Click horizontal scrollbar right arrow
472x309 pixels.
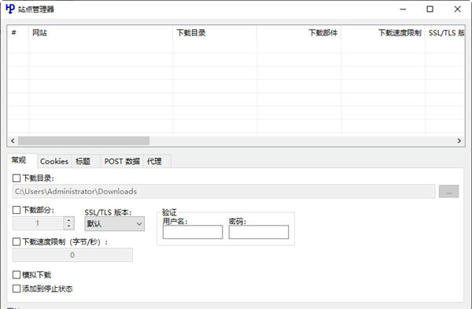[459, 141]
